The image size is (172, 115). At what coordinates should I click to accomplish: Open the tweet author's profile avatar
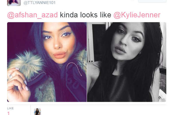click(x=14, y=3)
